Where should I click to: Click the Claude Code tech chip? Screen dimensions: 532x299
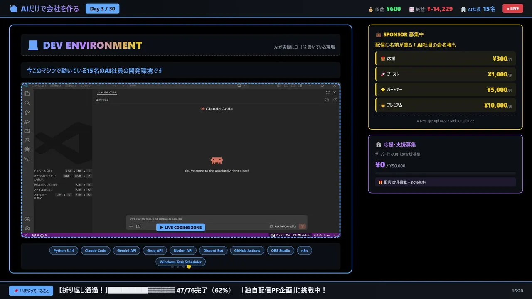tap(96, 250)
